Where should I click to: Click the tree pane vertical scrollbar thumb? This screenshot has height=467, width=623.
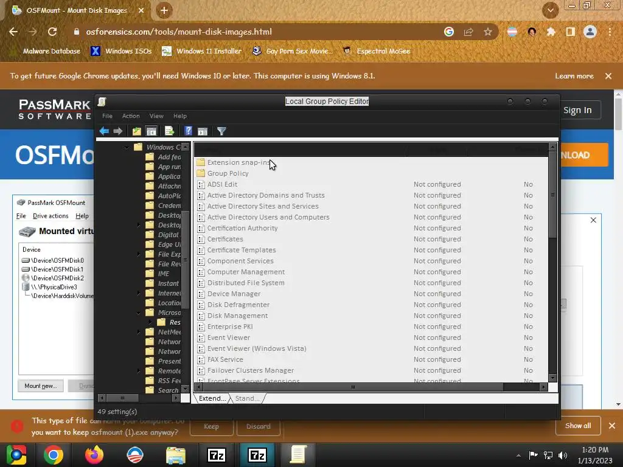click(185, 260)
